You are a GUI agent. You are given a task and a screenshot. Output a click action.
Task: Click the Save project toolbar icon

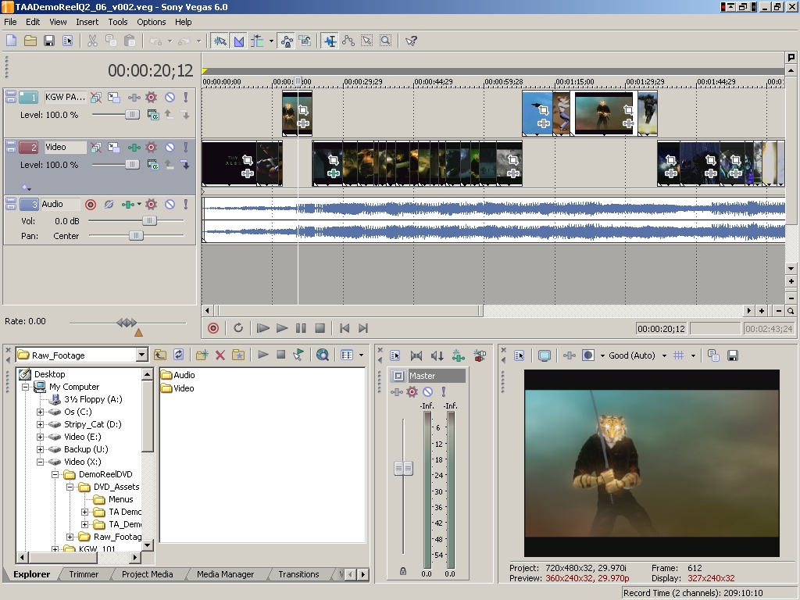[48, 41]
